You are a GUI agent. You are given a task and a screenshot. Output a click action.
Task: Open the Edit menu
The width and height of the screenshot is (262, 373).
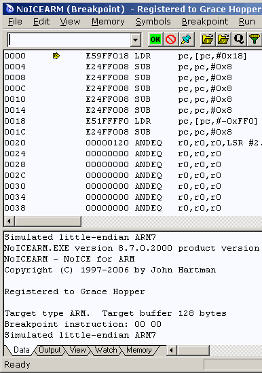pos(41,22)
